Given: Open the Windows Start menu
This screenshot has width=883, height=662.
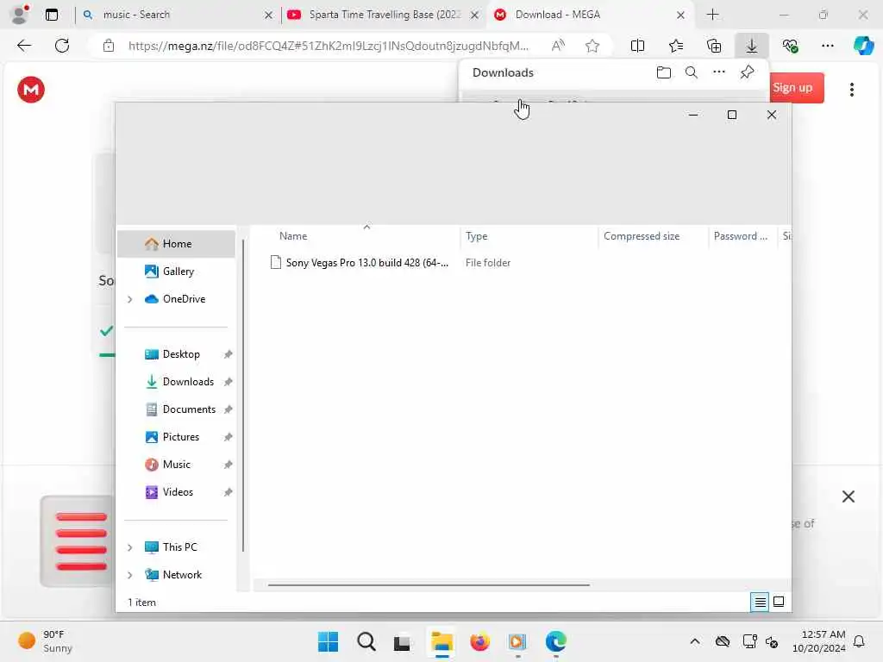Looking at the screenshot, I should [329, 641].
